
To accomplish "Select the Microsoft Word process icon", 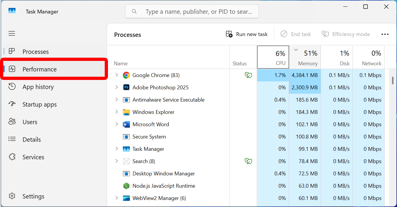I will click(126, 124).
